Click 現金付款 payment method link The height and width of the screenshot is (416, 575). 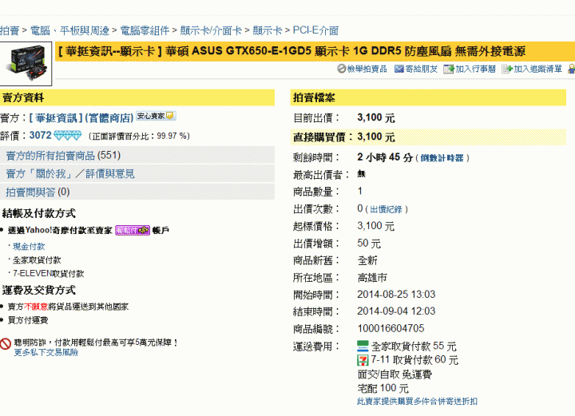coord(29,246)
